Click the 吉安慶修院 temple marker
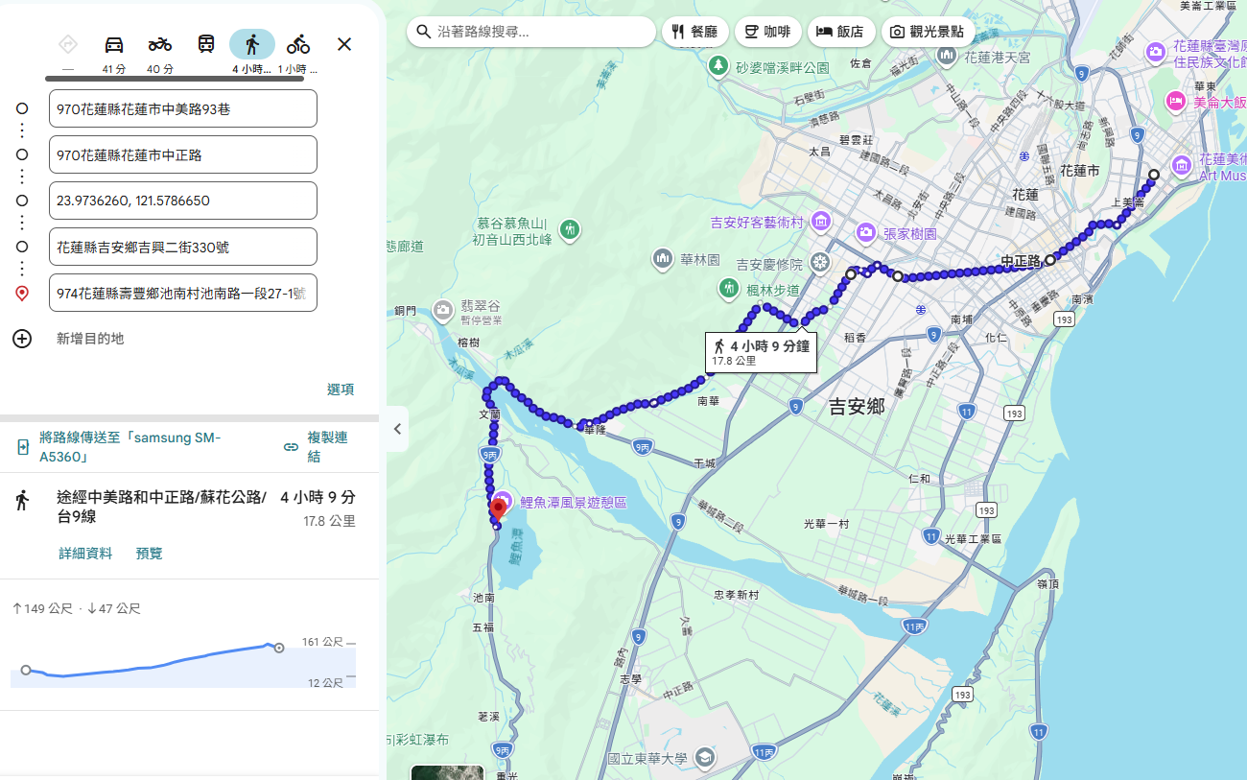This screenshot has height=780, width=1247. click(x=819, y=262)
